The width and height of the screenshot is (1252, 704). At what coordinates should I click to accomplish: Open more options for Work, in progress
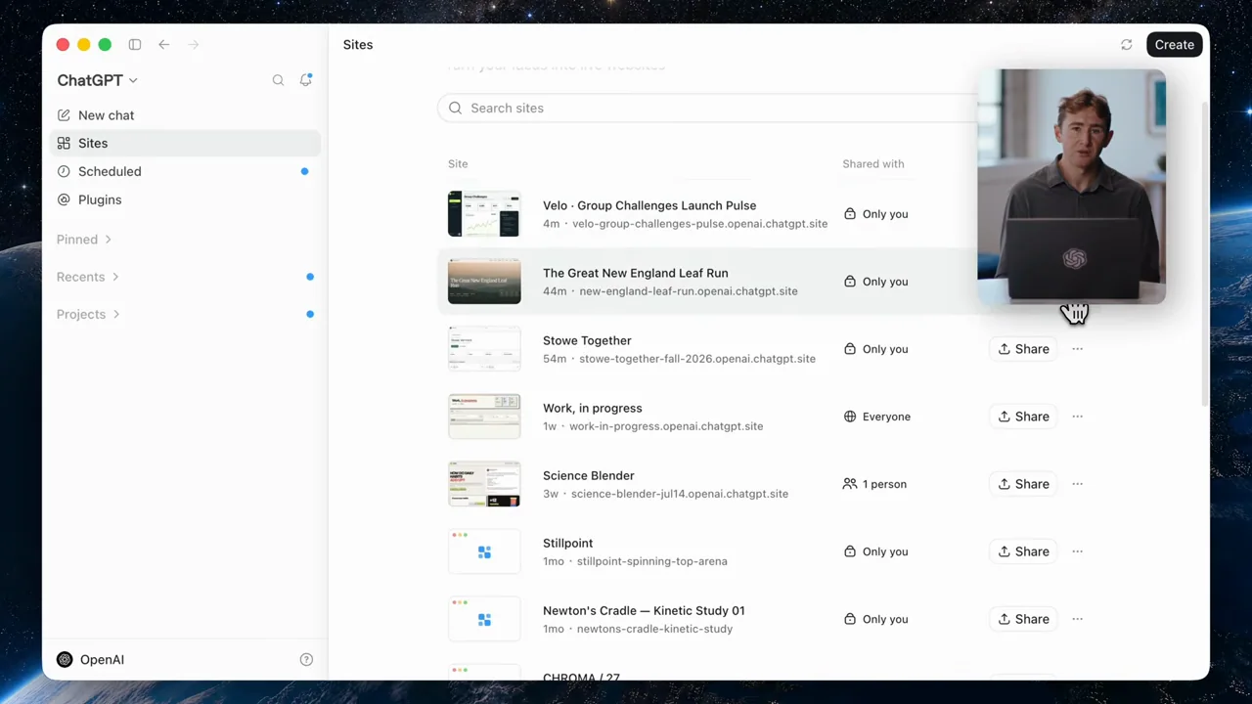point(1077,417)
